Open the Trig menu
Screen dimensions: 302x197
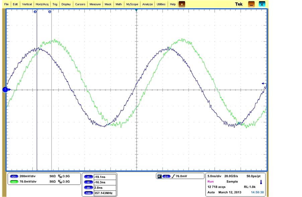click(x=55, y=4)
